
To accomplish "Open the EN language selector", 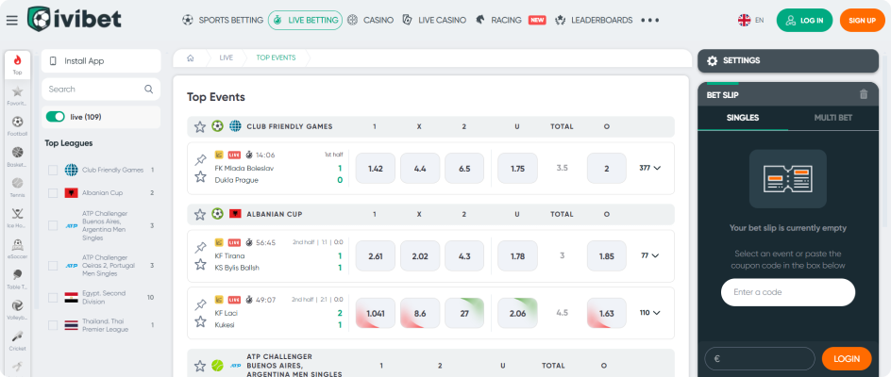I will coord(750,21).
